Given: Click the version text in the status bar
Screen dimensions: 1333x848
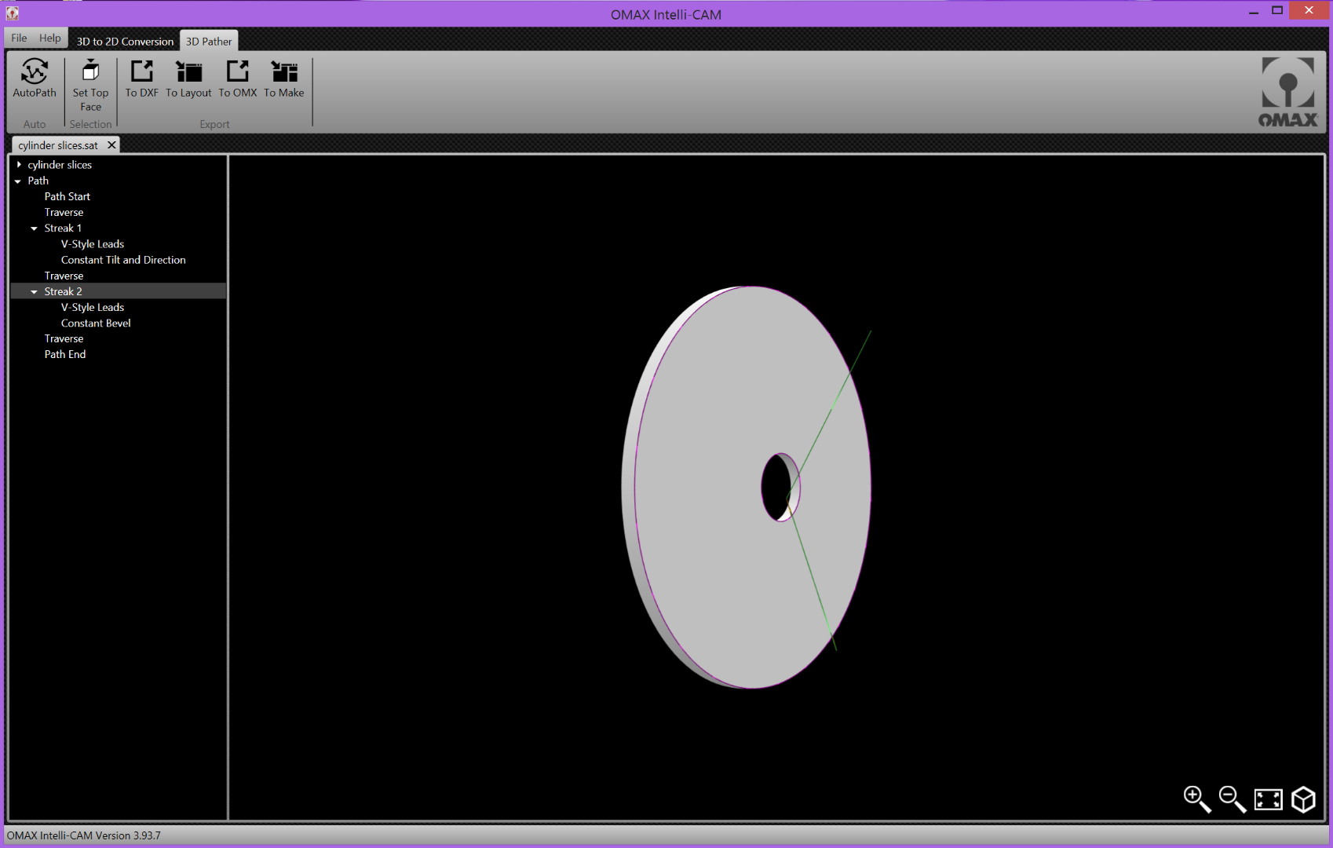Looking at the screenshot, I should 84,835.
